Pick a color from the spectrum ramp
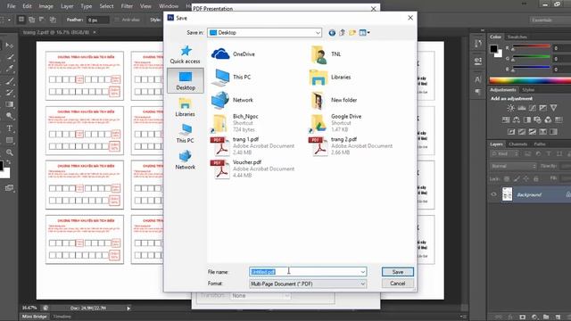 pyautogui.click(x=530, y=81)
